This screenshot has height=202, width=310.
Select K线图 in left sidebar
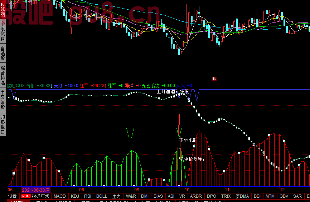(3, 10)
